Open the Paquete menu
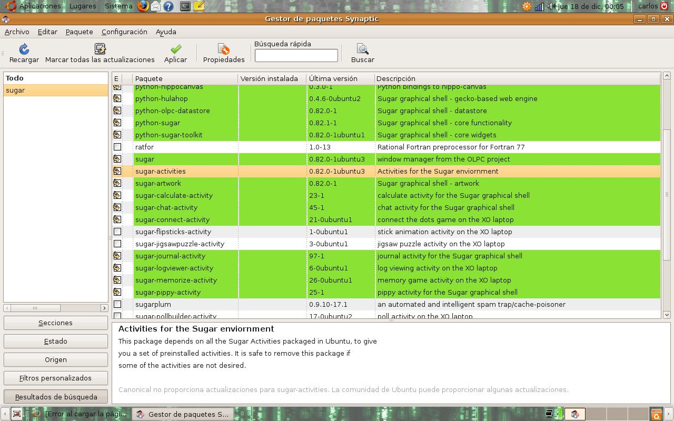The image size is (674, 421). [80, 32]
